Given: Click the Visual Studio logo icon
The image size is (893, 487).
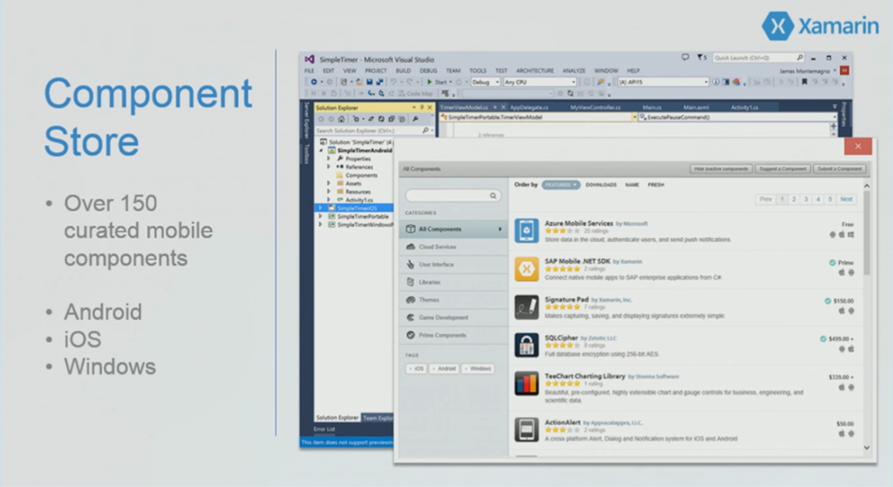Looking at the screenshot, I should (x=310, y=59).
